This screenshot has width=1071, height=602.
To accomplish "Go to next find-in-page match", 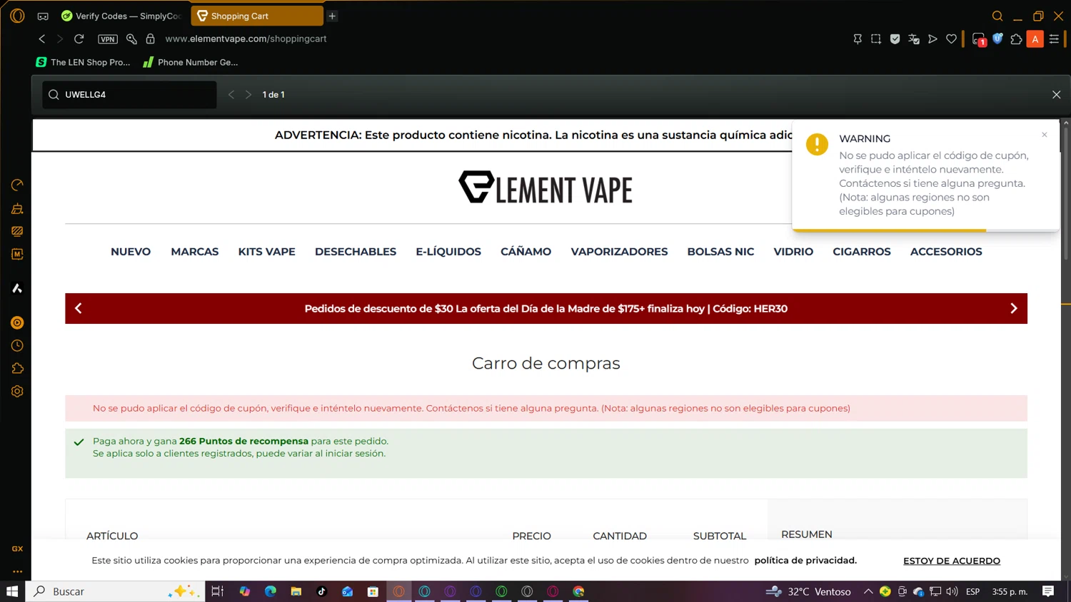I will (248, 94).
